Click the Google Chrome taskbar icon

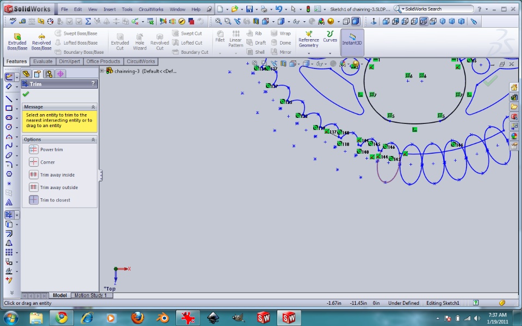pos(61,318)
